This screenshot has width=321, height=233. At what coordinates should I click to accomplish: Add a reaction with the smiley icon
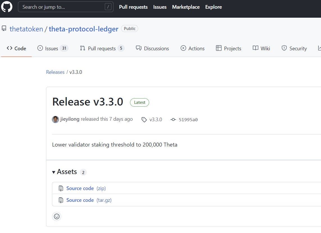(x=56, y=216)
